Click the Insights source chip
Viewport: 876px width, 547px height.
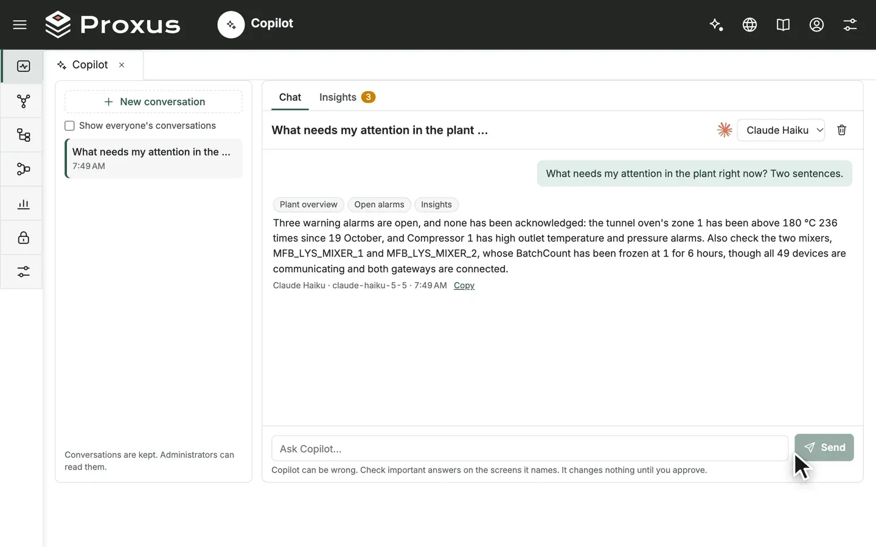pyautogui.click(x=436, y=205)
